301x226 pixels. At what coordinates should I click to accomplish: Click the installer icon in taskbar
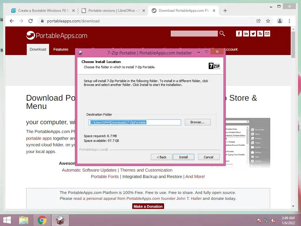60,220
